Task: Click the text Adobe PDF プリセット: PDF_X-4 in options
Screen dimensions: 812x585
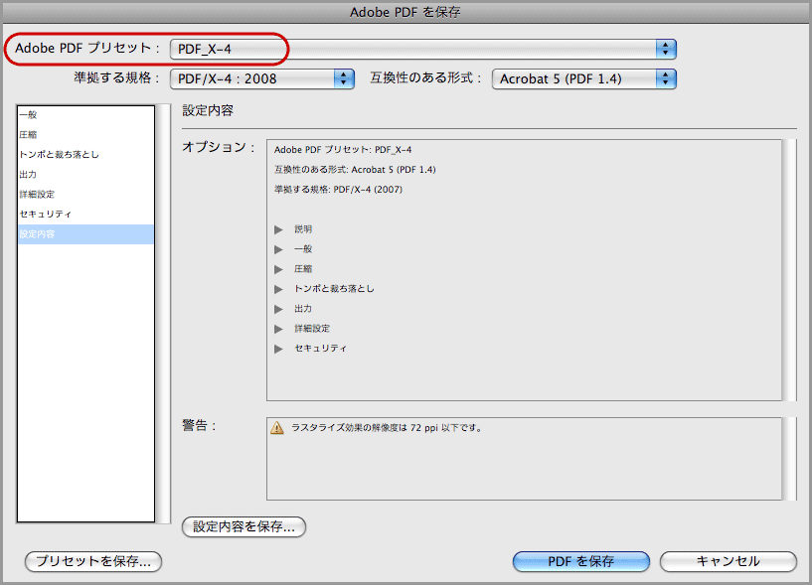Action: (343, 150)
